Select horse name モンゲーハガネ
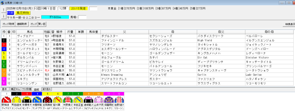295x111 pixels. (27, 44)
